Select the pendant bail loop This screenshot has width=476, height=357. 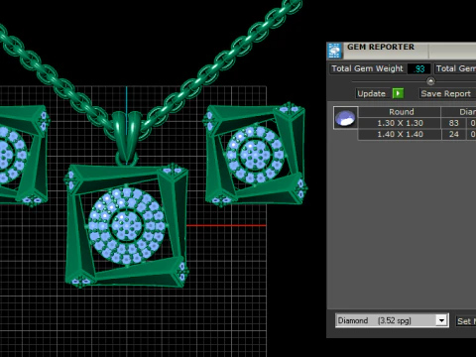coord(126,138)
